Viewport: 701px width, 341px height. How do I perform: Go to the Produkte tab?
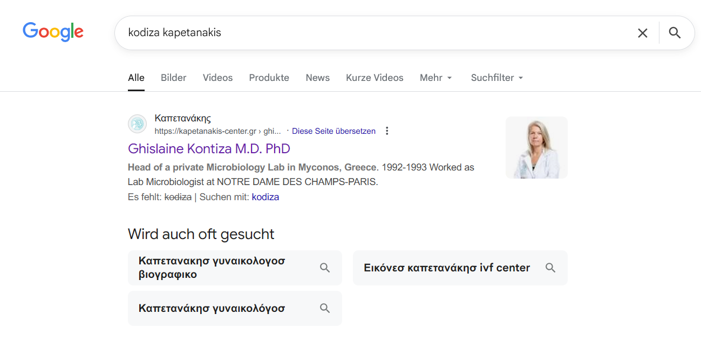(x=269, y=78)
